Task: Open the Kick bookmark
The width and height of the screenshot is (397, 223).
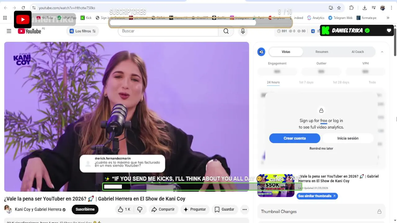Action: click(x=86, y=18)
